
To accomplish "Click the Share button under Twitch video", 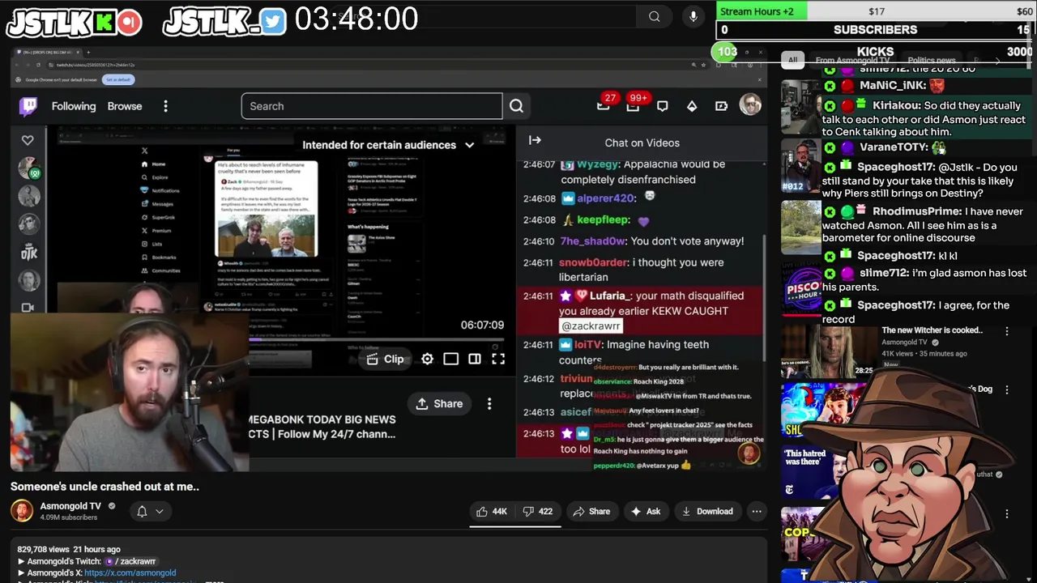I will 440,403.
